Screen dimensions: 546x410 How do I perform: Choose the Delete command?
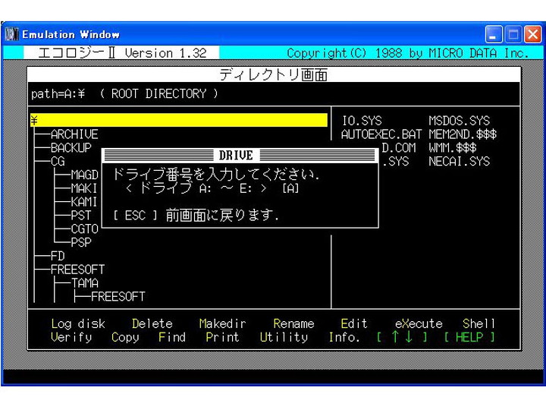(152, 323)
